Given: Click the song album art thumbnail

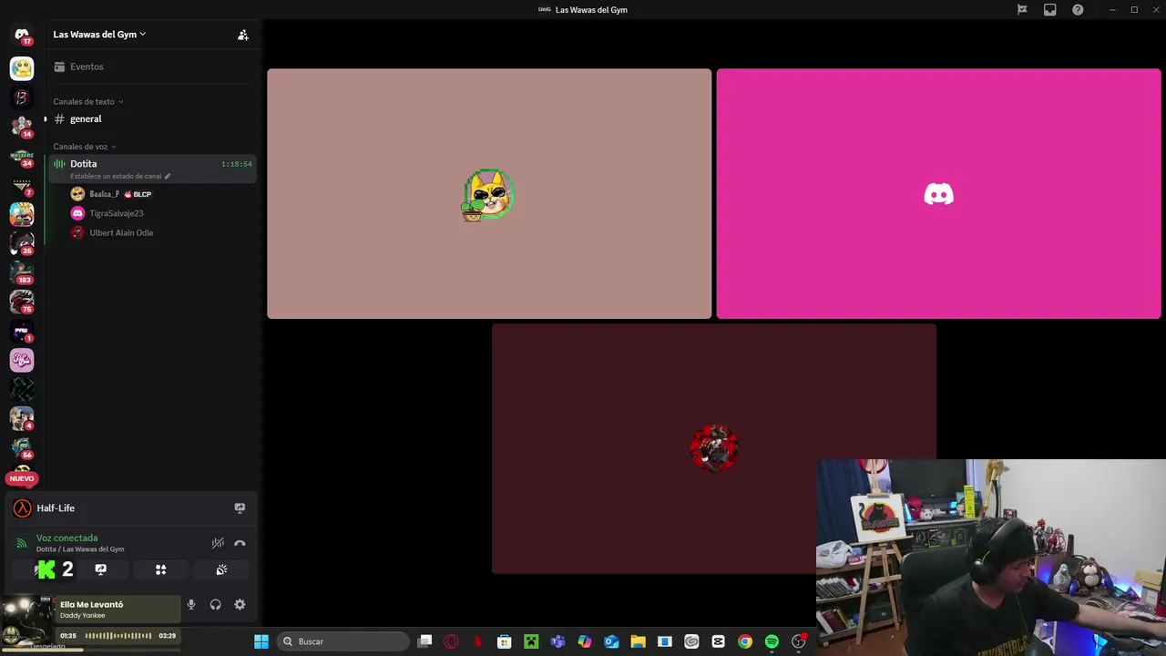Looking at the screenshot, I should coord(27,621).
